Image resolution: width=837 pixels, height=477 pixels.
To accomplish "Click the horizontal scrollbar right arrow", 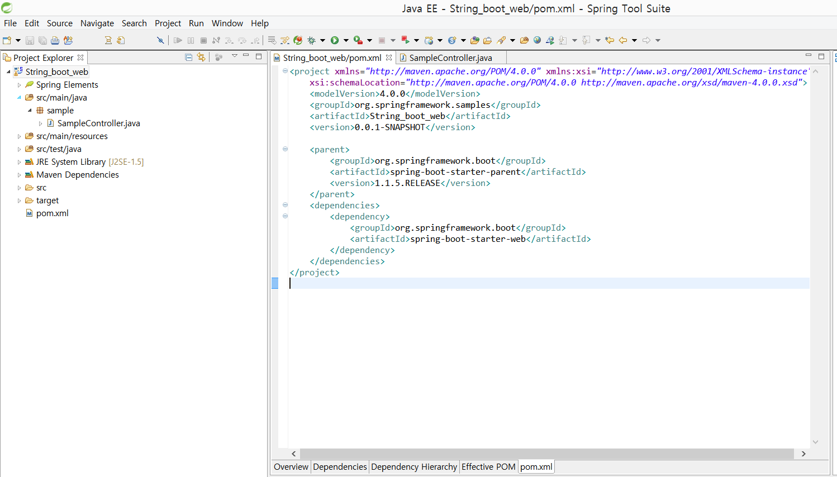I will pyautogui.click(x=803, y=454).
